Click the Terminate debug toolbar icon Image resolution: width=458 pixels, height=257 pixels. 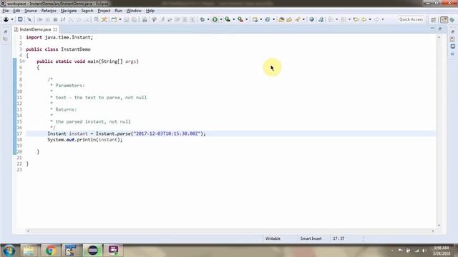pyautogui.click(x=55, y=19)
